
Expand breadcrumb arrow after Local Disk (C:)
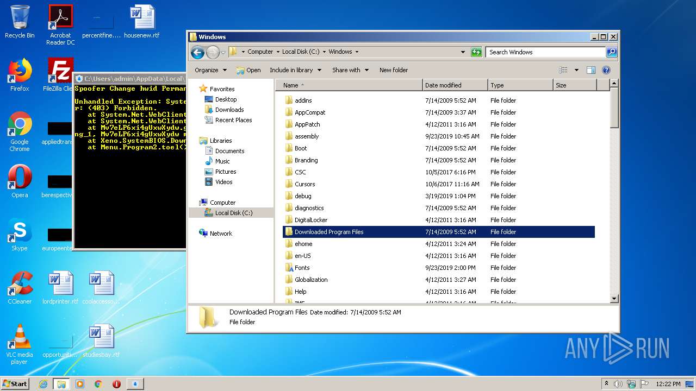324,52
